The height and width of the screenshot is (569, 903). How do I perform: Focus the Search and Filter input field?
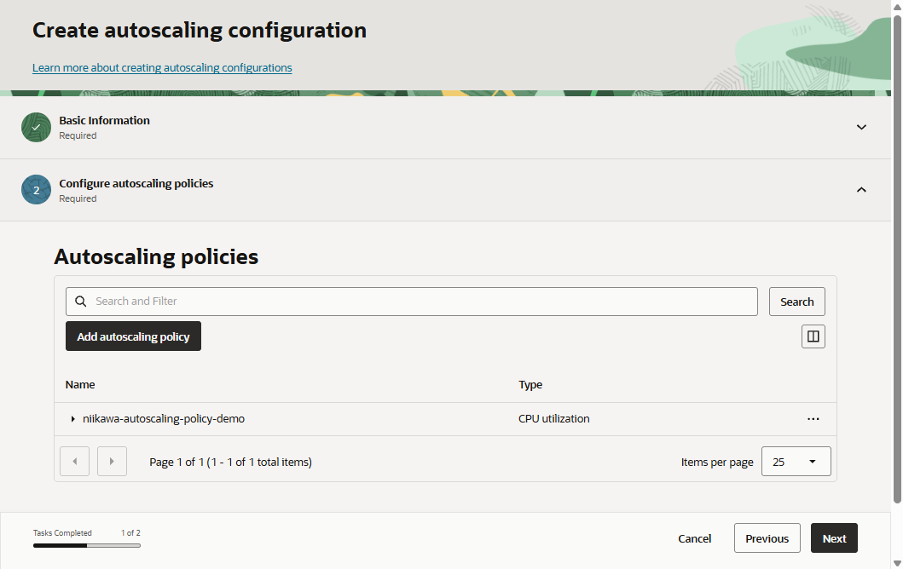(x=418, y=302)
